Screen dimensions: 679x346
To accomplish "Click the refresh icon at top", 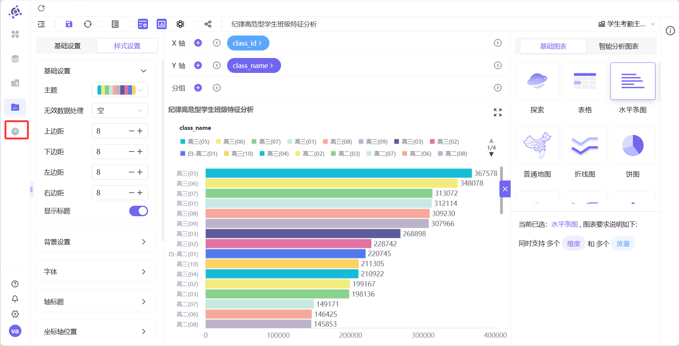I will pos(41,8).
